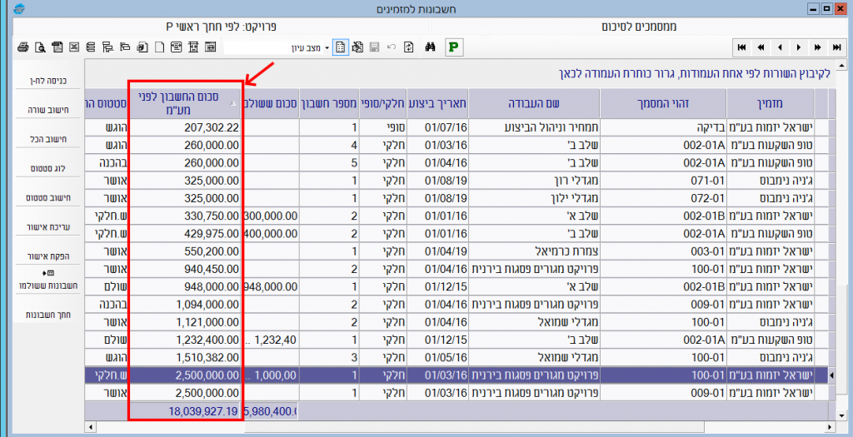Jump to the last record

click(x=836, y=47)
